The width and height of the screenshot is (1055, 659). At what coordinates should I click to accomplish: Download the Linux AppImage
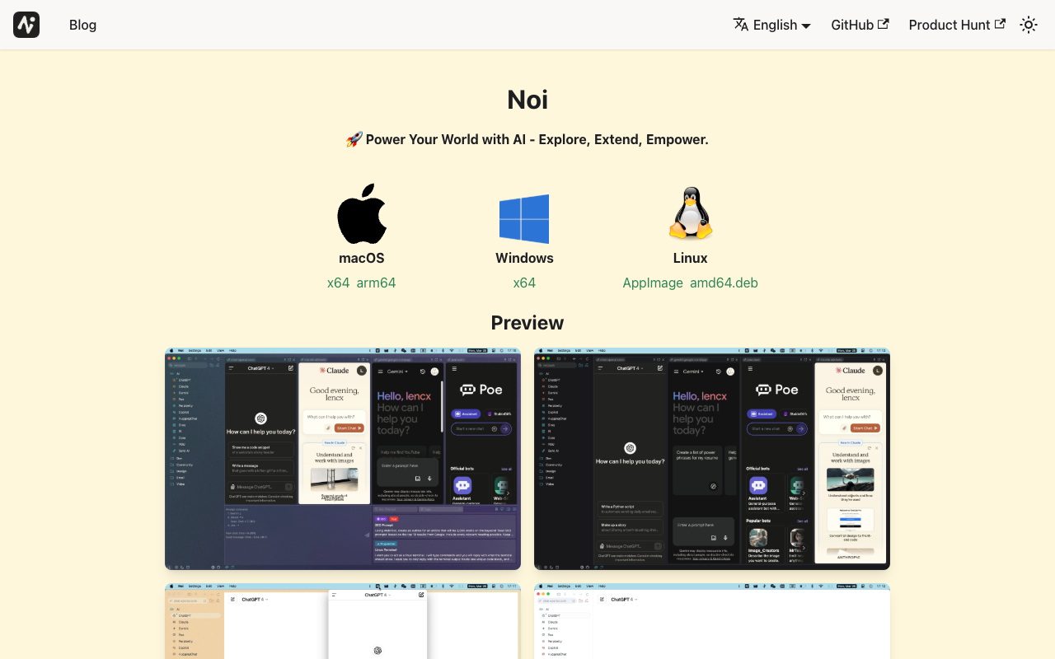[653, 283]
